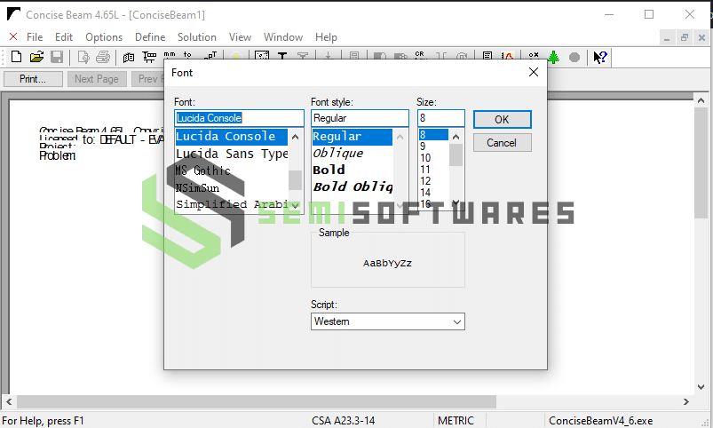
Task: Click the beam on supports toolbar icon
Action: point(149,57)
